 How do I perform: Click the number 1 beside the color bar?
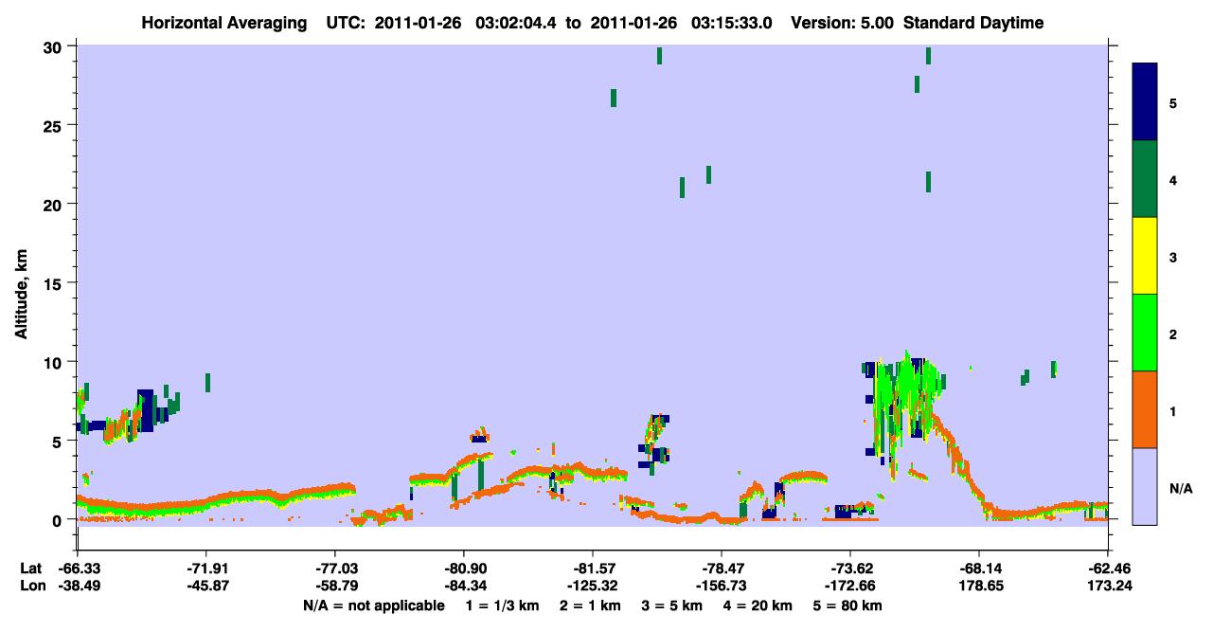[1174, 411]
